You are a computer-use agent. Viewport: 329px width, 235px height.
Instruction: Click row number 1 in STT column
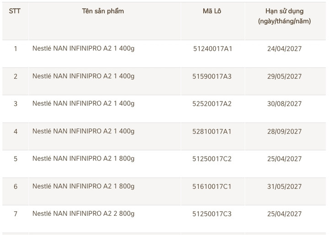point(16,48)
